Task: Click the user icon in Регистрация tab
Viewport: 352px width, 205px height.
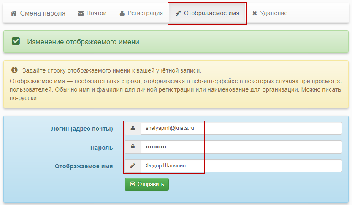Action: (122, 13)
